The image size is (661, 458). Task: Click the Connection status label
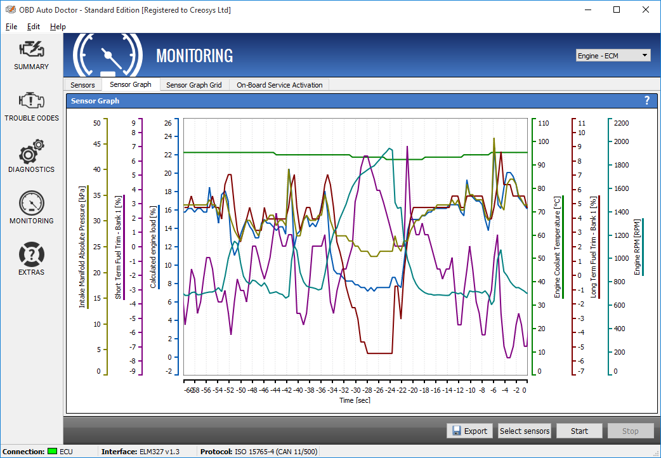coord(23,452)
